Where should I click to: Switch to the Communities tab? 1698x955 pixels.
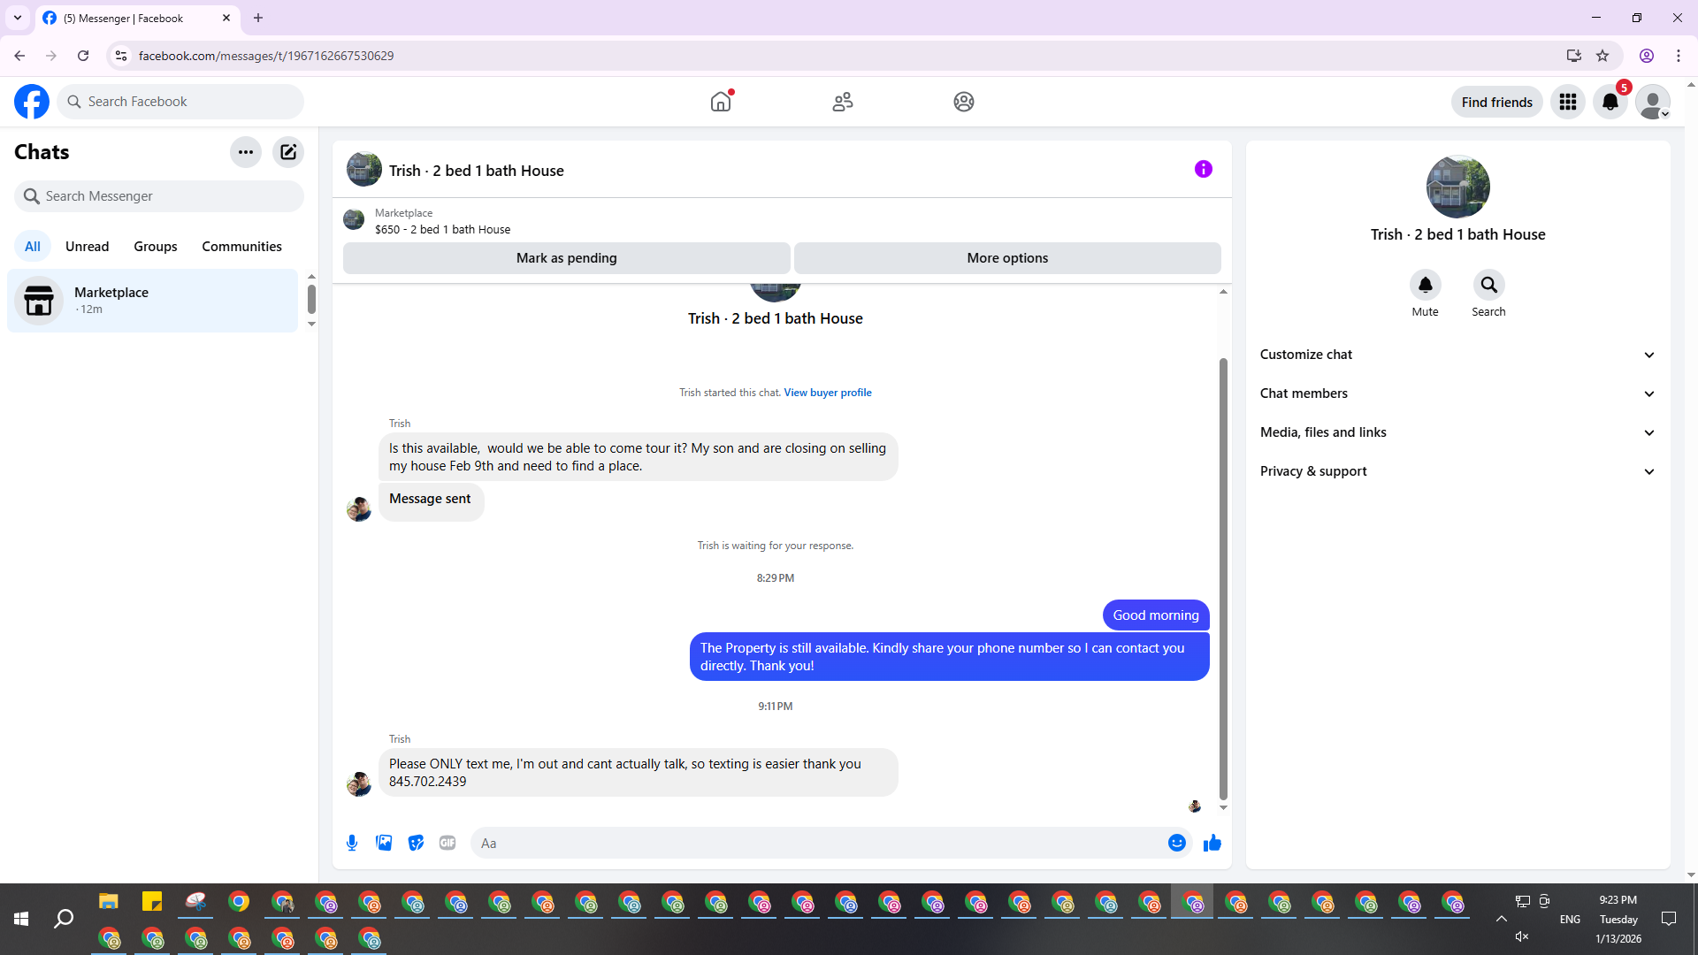coord(241,247)
